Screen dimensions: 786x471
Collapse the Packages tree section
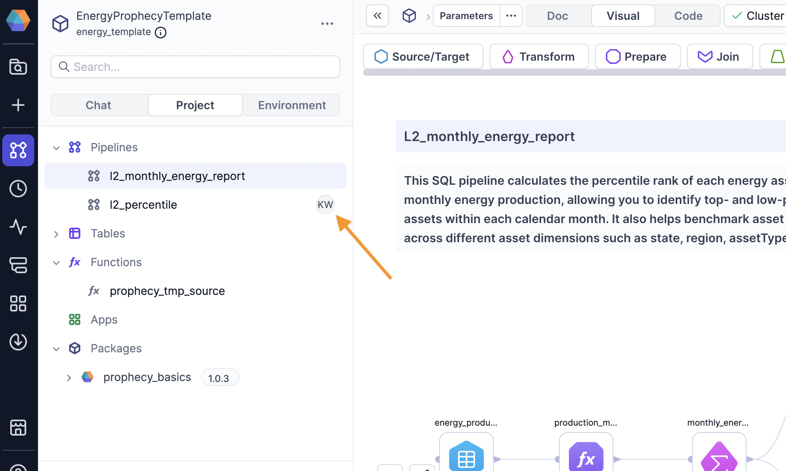[56, 349]
